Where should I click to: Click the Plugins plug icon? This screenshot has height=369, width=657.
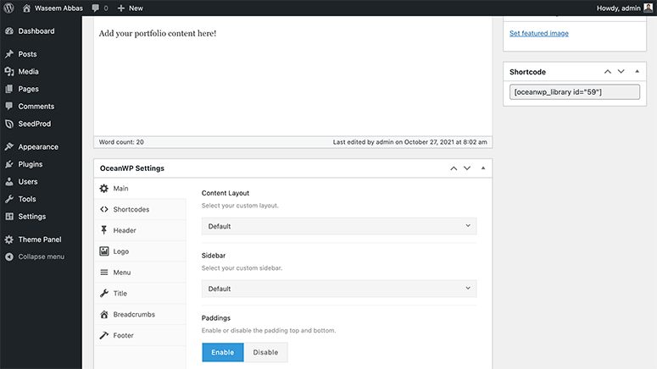coord(9,164)
